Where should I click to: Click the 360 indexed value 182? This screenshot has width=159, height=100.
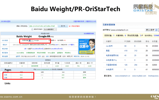[x=63, y=75]
